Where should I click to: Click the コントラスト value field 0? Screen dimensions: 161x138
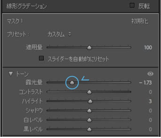coord(150,92)
